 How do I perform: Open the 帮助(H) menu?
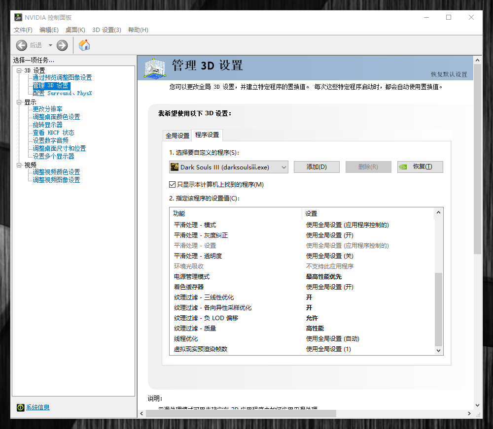[138, 30]
